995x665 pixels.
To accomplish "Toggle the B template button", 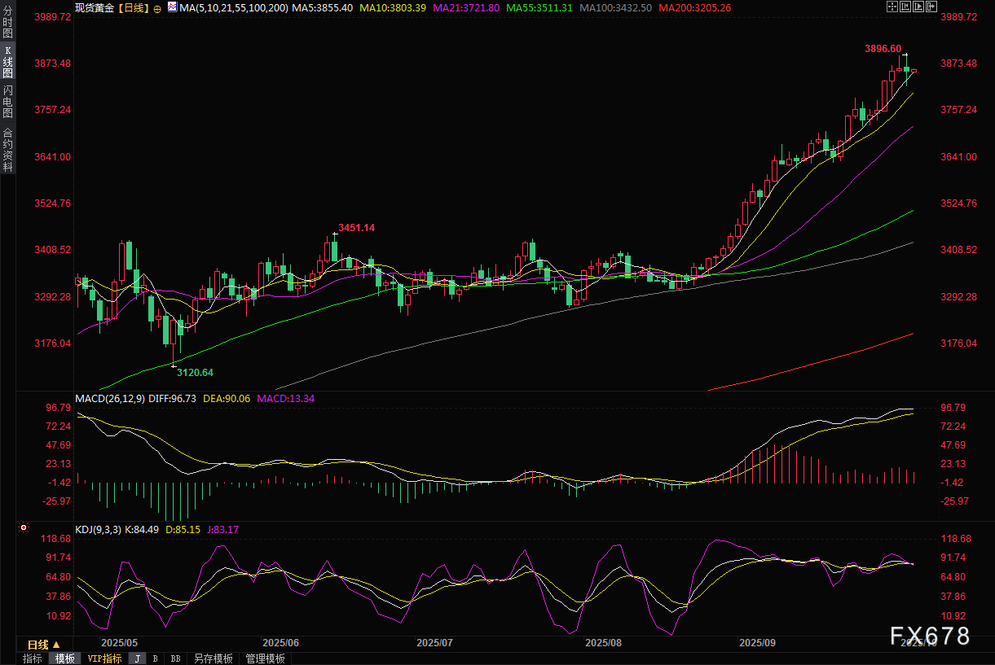I will pos(155,658).
